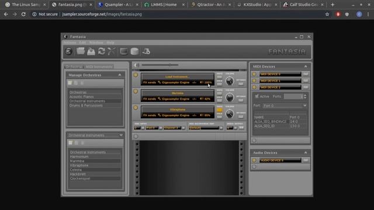Toggle power button of Load Instrument channel
This screenshot has width=374, height=210.
[x=136, y=75]
